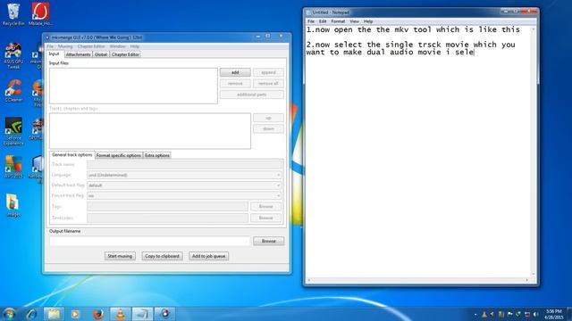Open the red shortcut icon next to Recycle Bin
The height and width of the screenshot is (321, 572).
40,14
